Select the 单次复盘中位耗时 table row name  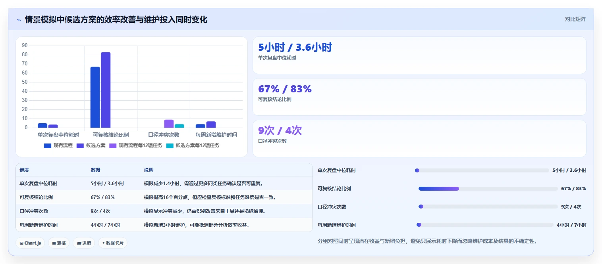(39, 184)
